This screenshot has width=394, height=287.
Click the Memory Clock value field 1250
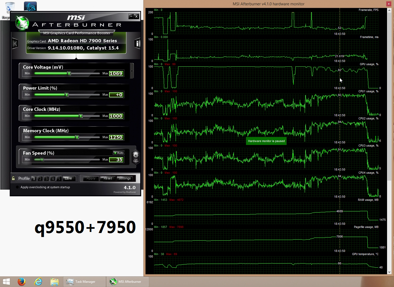click(x=116, y=137)
